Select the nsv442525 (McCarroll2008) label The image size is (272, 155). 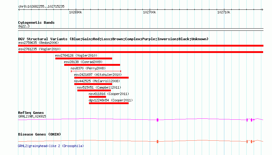97,81
